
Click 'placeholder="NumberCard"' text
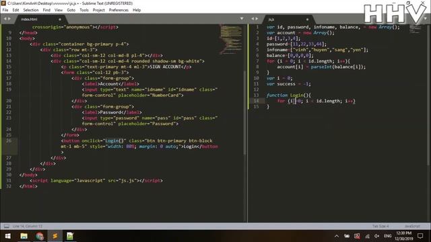point(151,95)
